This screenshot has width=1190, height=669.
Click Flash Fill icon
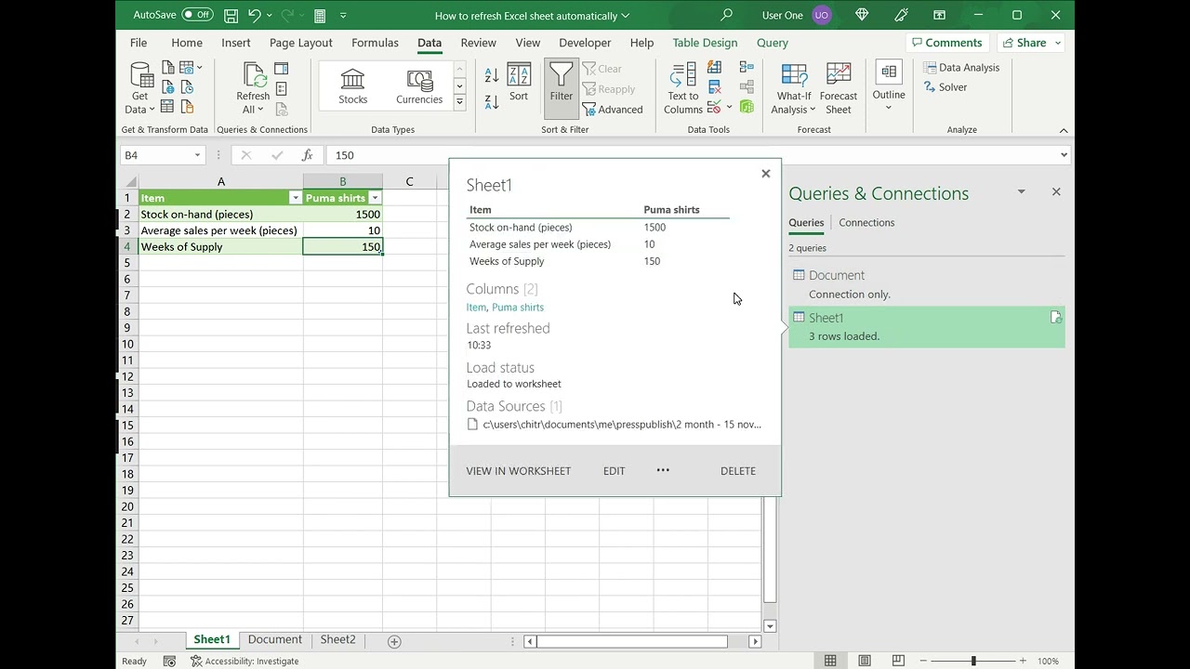tap(715, 68)
